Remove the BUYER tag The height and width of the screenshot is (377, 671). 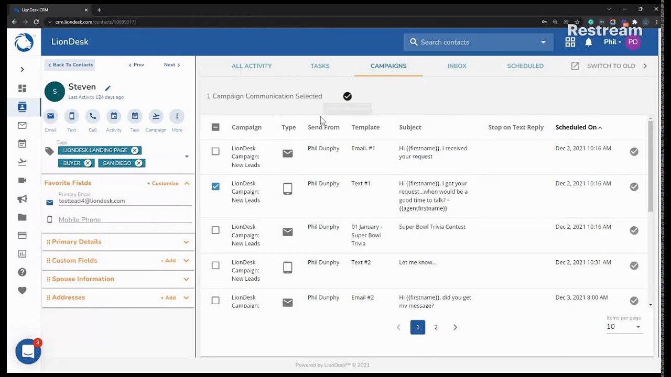(x=88, y=163)
